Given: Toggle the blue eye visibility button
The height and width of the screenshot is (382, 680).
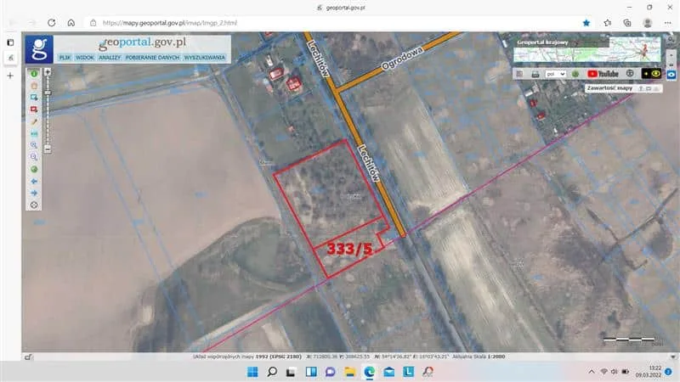Looking at the screenshot, I should click(x=671, y=74).
